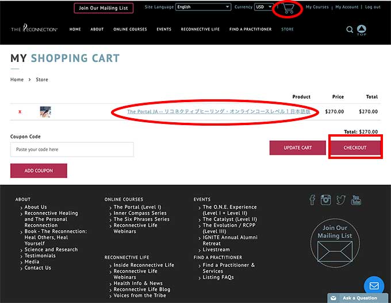Click the Ask a Question button
391x303 pixels.
(358, 298)
